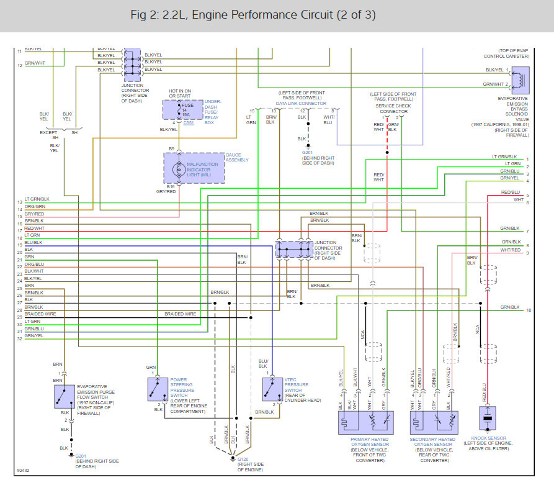This screenshot has height=485, width=554.
Task: Click the diagram number '92432'
Action: coord(24,470)
